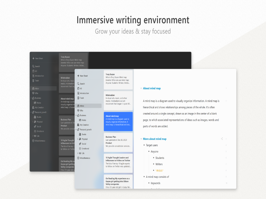
Task: Expand the Life folder chevron in light window
Action: click(78, 153)
